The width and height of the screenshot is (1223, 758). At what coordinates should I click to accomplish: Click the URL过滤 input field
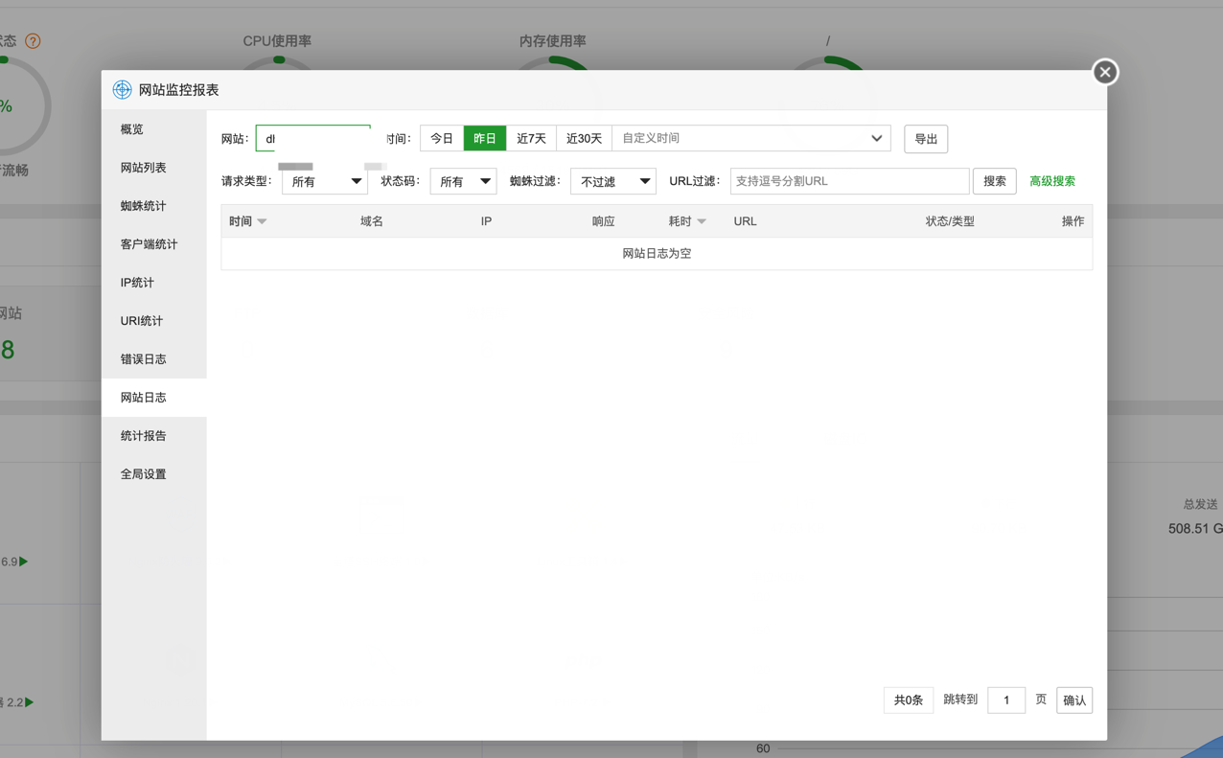(849, 181)
